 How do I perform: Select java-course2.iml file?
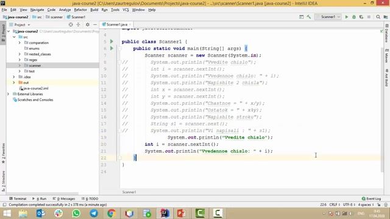coord(34,88)
